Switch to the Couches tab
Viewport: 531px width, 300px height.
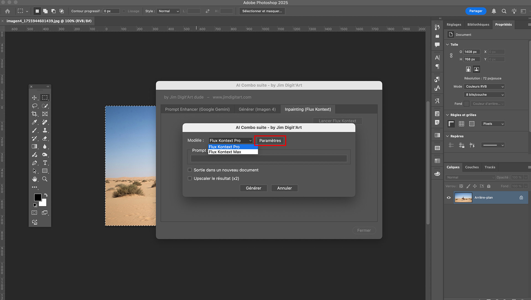(472, 167)
